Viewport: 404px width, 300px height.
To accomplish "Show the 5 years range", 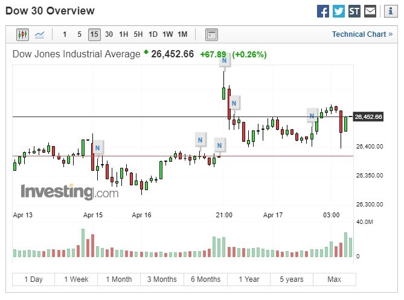I will (292, 279).
